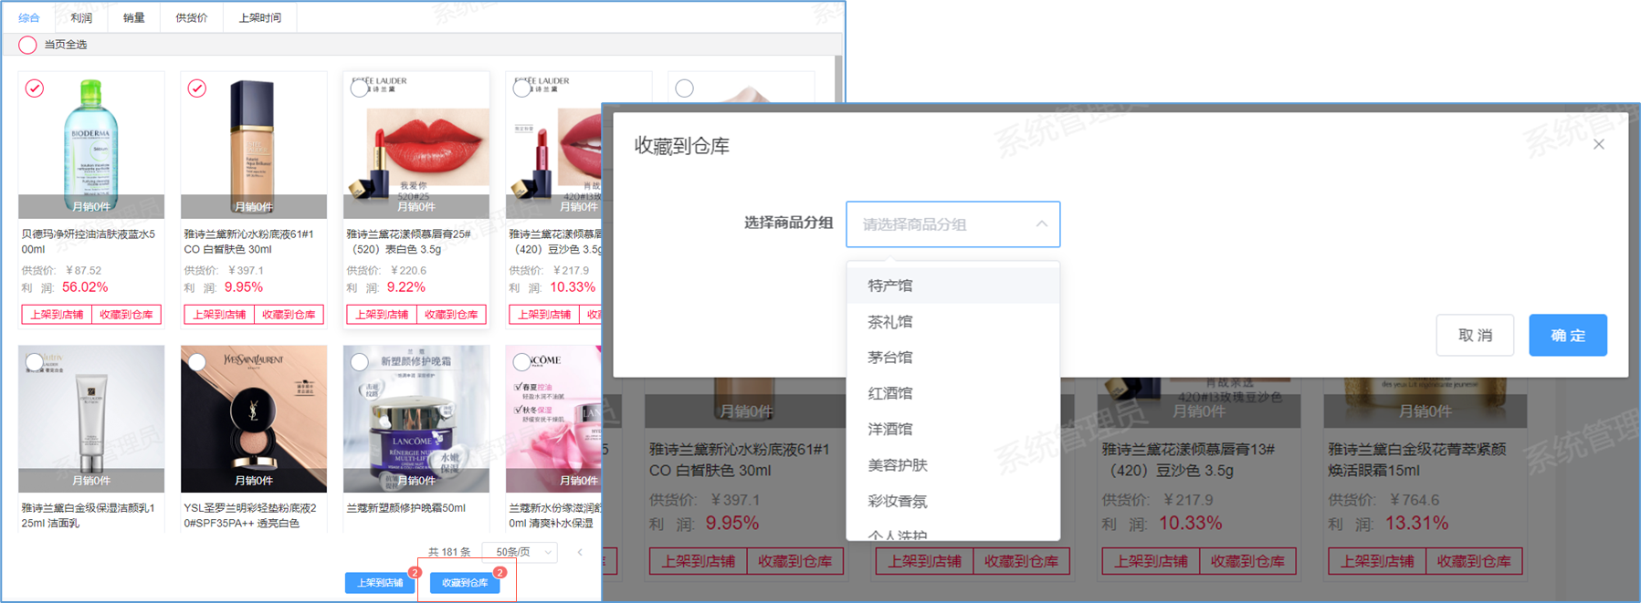Select 美容护肤 from the group list
This screenshot has width=1641, height=603.
(x=953, y=465)
